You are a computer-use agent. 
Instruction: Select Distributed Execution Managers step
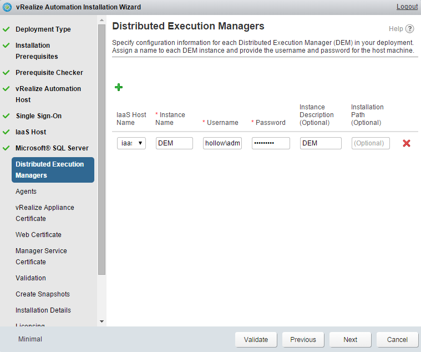pyautogui.click(x=53, y=170)
